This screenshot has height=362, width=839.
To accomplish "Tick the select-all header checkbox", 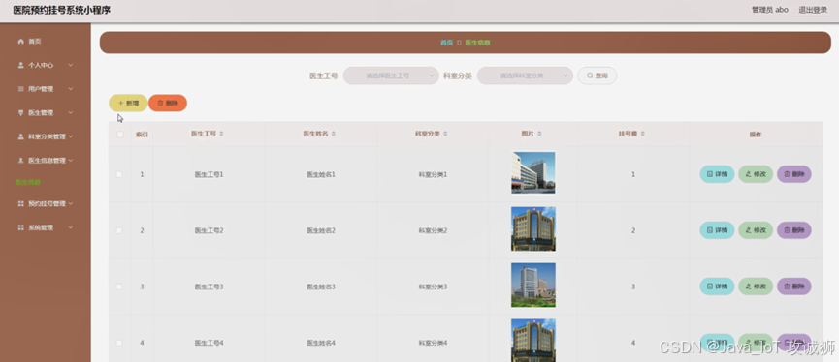I will pos(120,135).
